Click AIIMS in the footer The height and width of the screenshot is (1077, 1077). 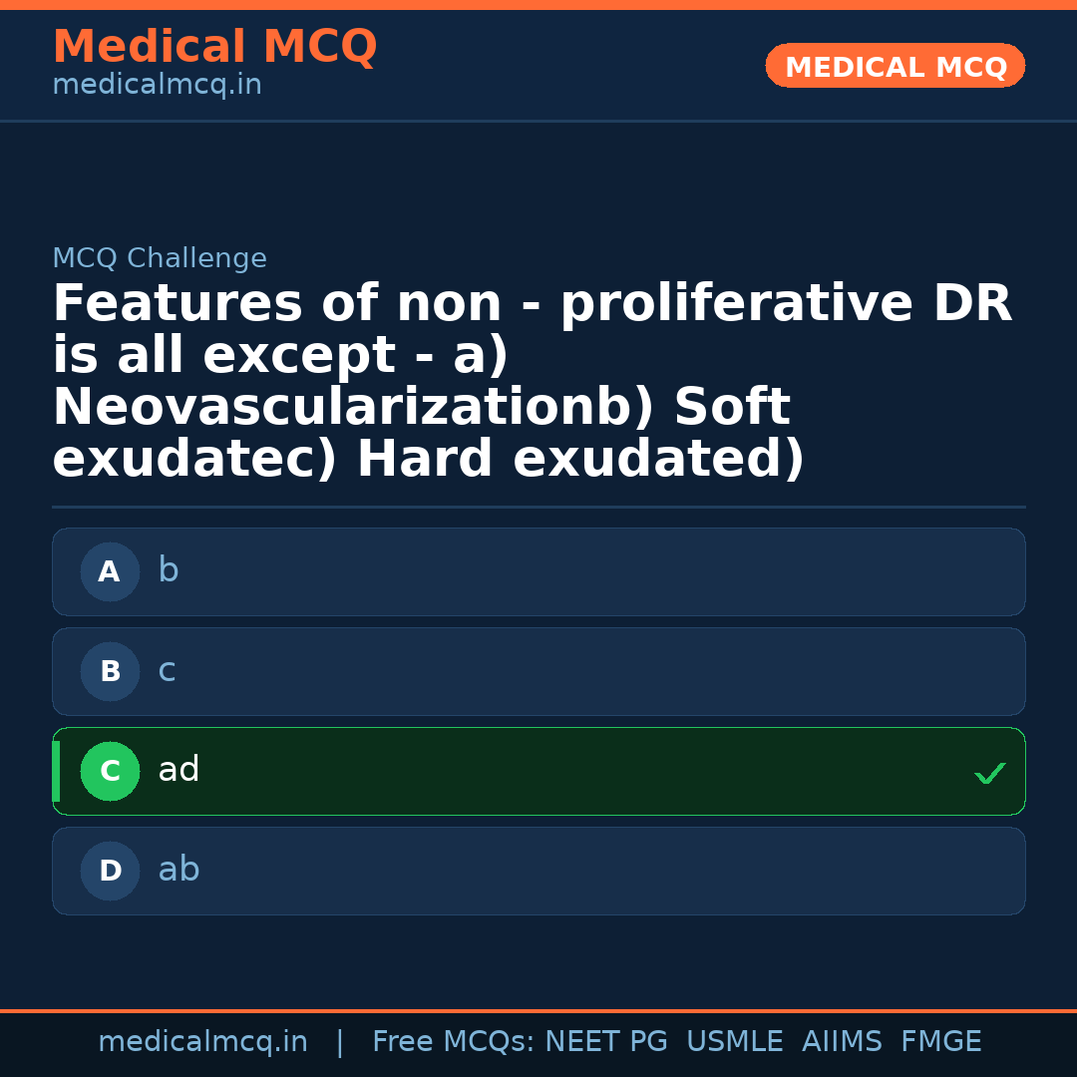(x=842, y=1042)
